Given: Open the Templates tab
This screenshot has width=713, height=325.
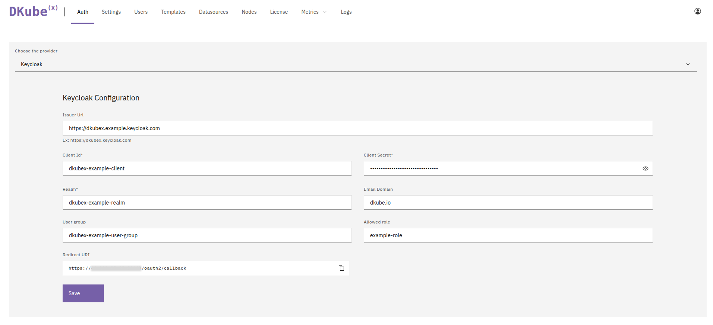Looking at the screenshot, I should point(173,12).
